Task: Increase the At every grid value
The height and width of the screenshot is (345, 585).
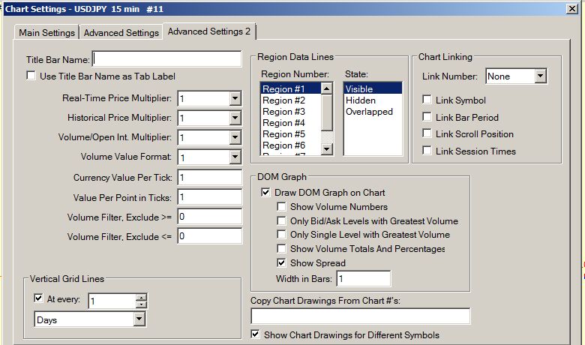Action: tap(140, 297)
